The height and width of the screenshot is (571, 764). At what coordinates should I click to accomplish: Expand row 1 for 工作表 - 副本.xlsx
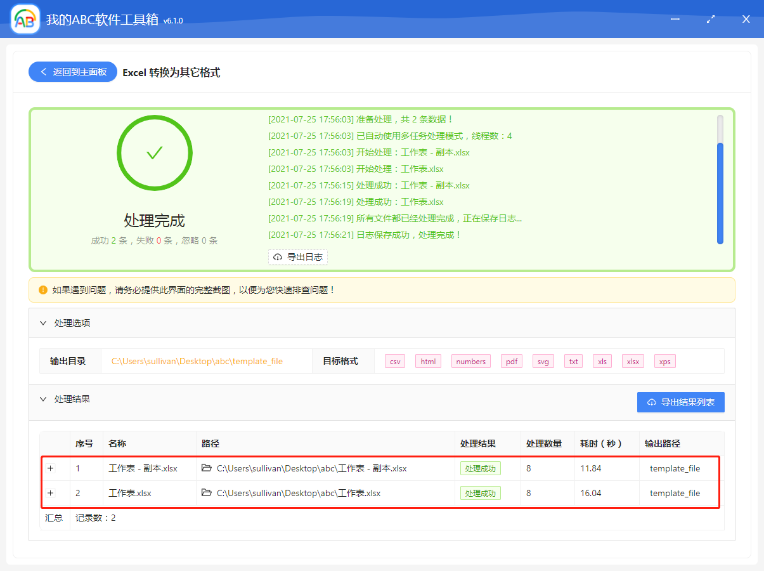click(49, 468)
